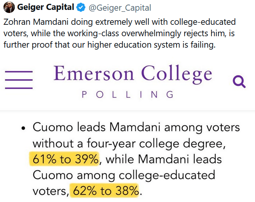Image resolution: width=255 pixels, height=202 pixels.
Task: Click the purple search magnifier icon
Action: click(x=239, y=81)
